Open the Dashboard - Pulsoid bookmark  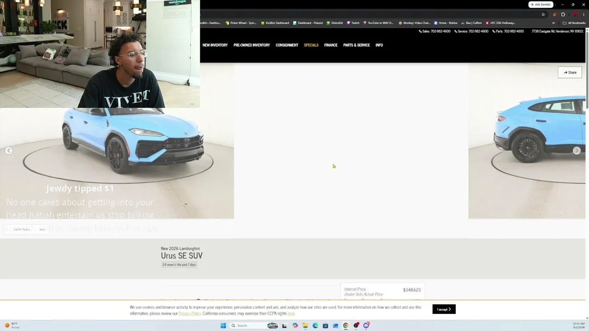308,23
